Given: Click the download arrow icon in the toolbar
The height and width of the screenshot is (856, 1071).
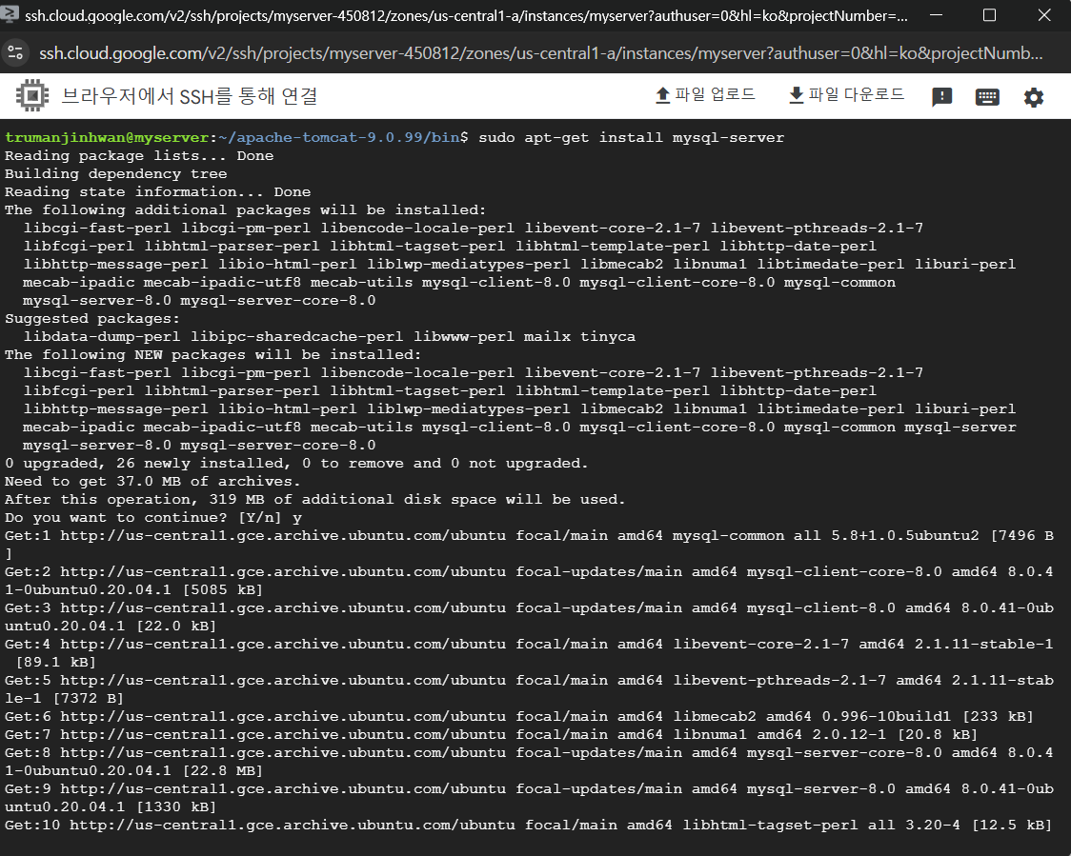Looking at the screenshot, I should coord(797,95).
